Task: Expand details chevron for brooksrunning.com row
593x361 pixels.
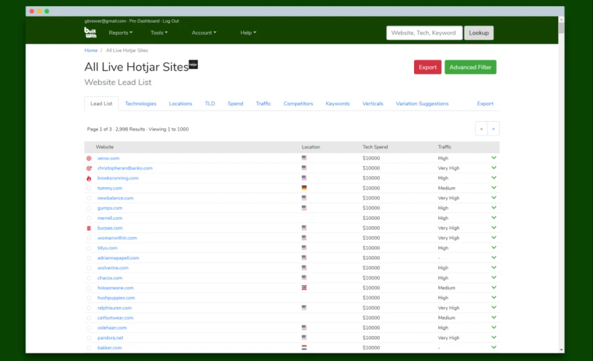Action: (494, 178)
